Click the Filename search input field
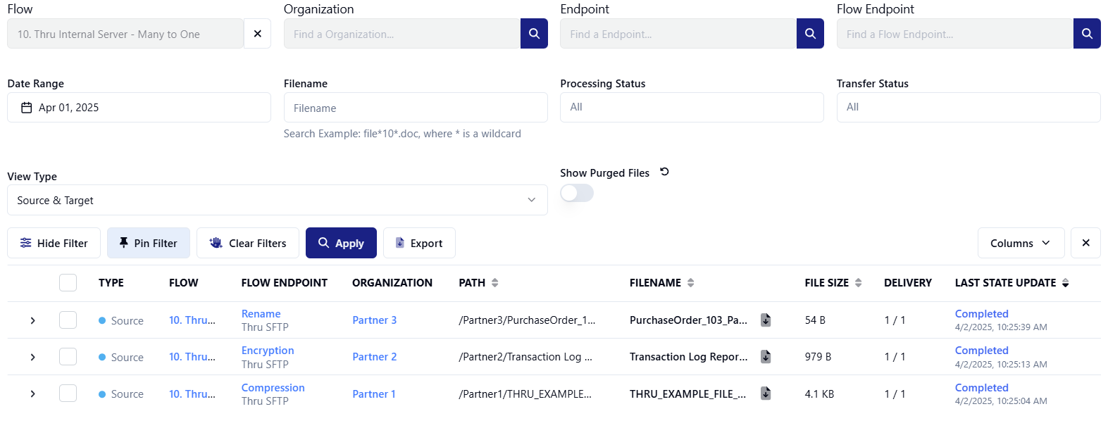Viewport: 1108px width, 428px height. (416, 108)
